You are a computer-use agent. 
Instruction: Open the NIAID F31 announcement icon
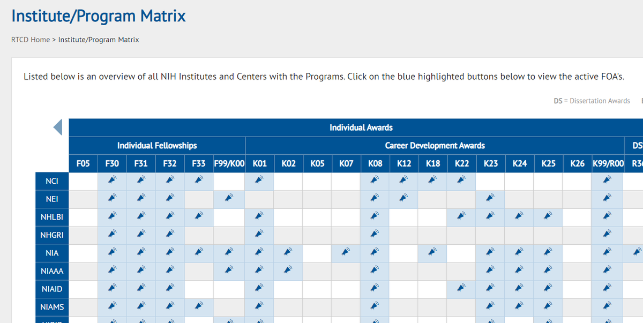pyautogui.click(x=140, y=289)
